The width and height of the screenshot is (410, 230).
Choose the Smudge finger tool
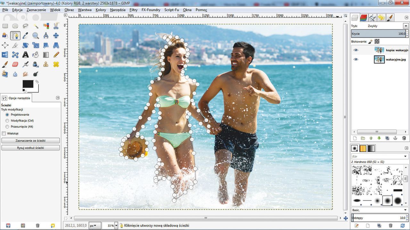[x=25, y=74]
